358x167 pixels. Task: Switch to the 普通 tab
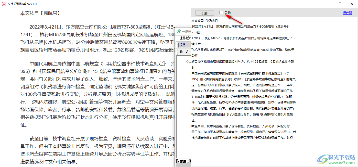[x=183, y=161]
